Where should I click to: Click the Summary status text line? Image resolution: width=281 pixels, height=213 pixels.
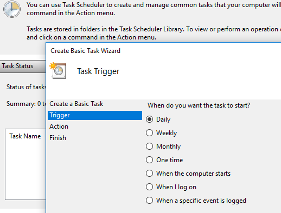click(26, 104)
